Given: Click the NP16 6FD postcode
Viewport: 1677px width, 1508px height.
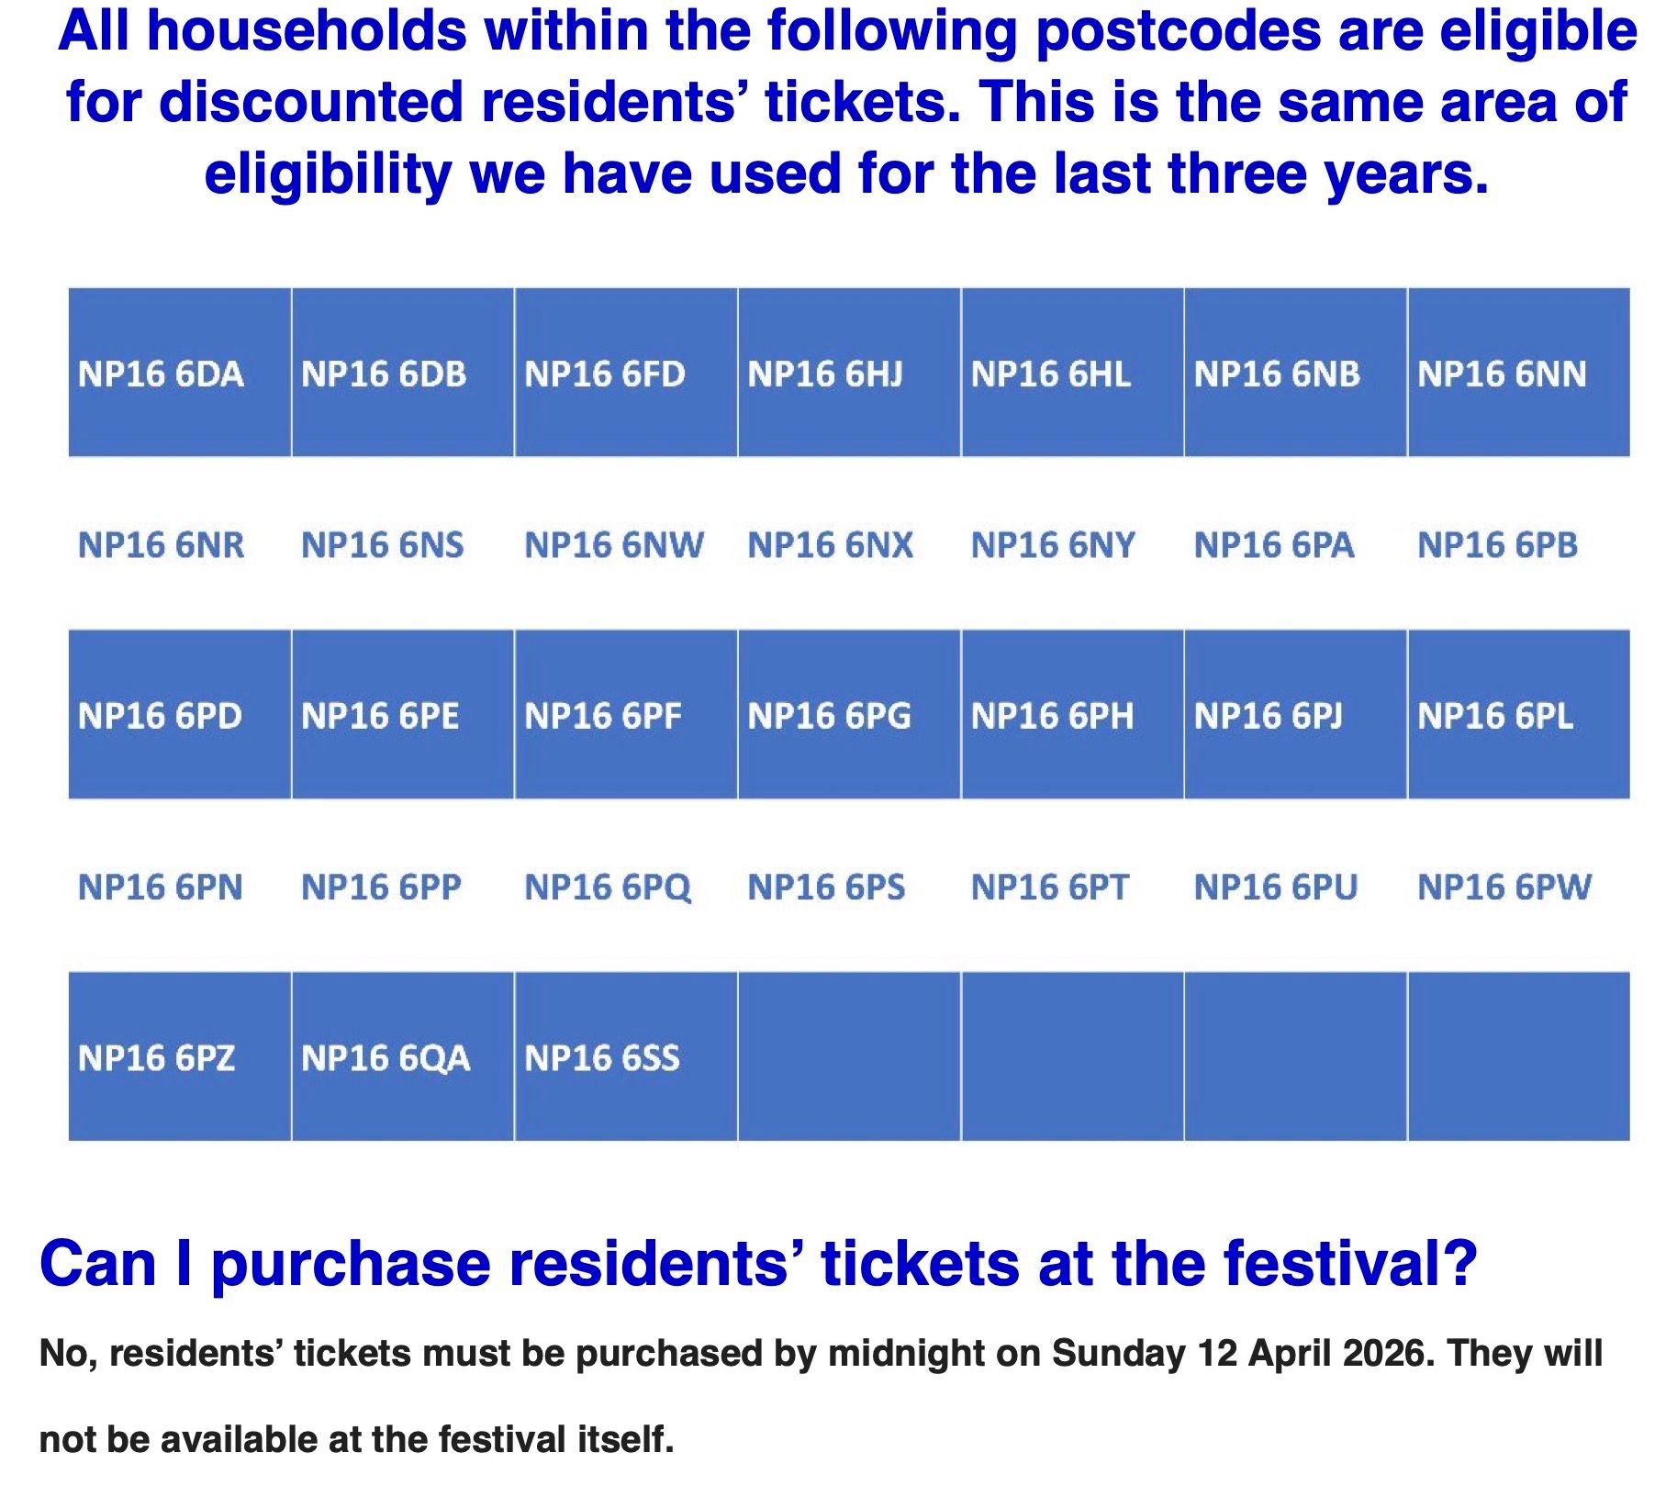Looking at the screenshot, I should [x=605, y=374].
